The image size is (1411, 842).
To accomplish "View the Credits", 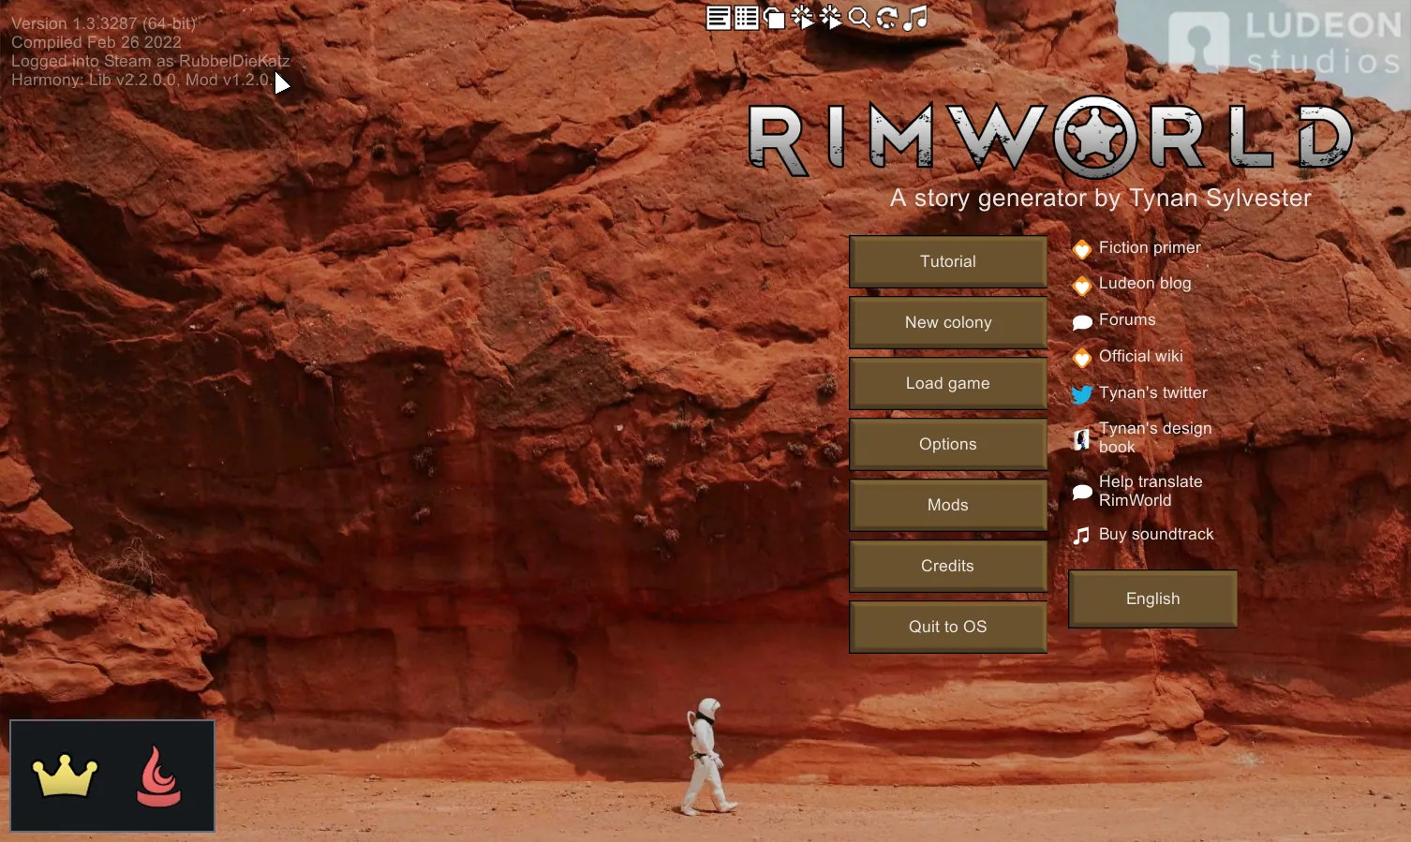I will pyautogui.click(x=947, y=566).
